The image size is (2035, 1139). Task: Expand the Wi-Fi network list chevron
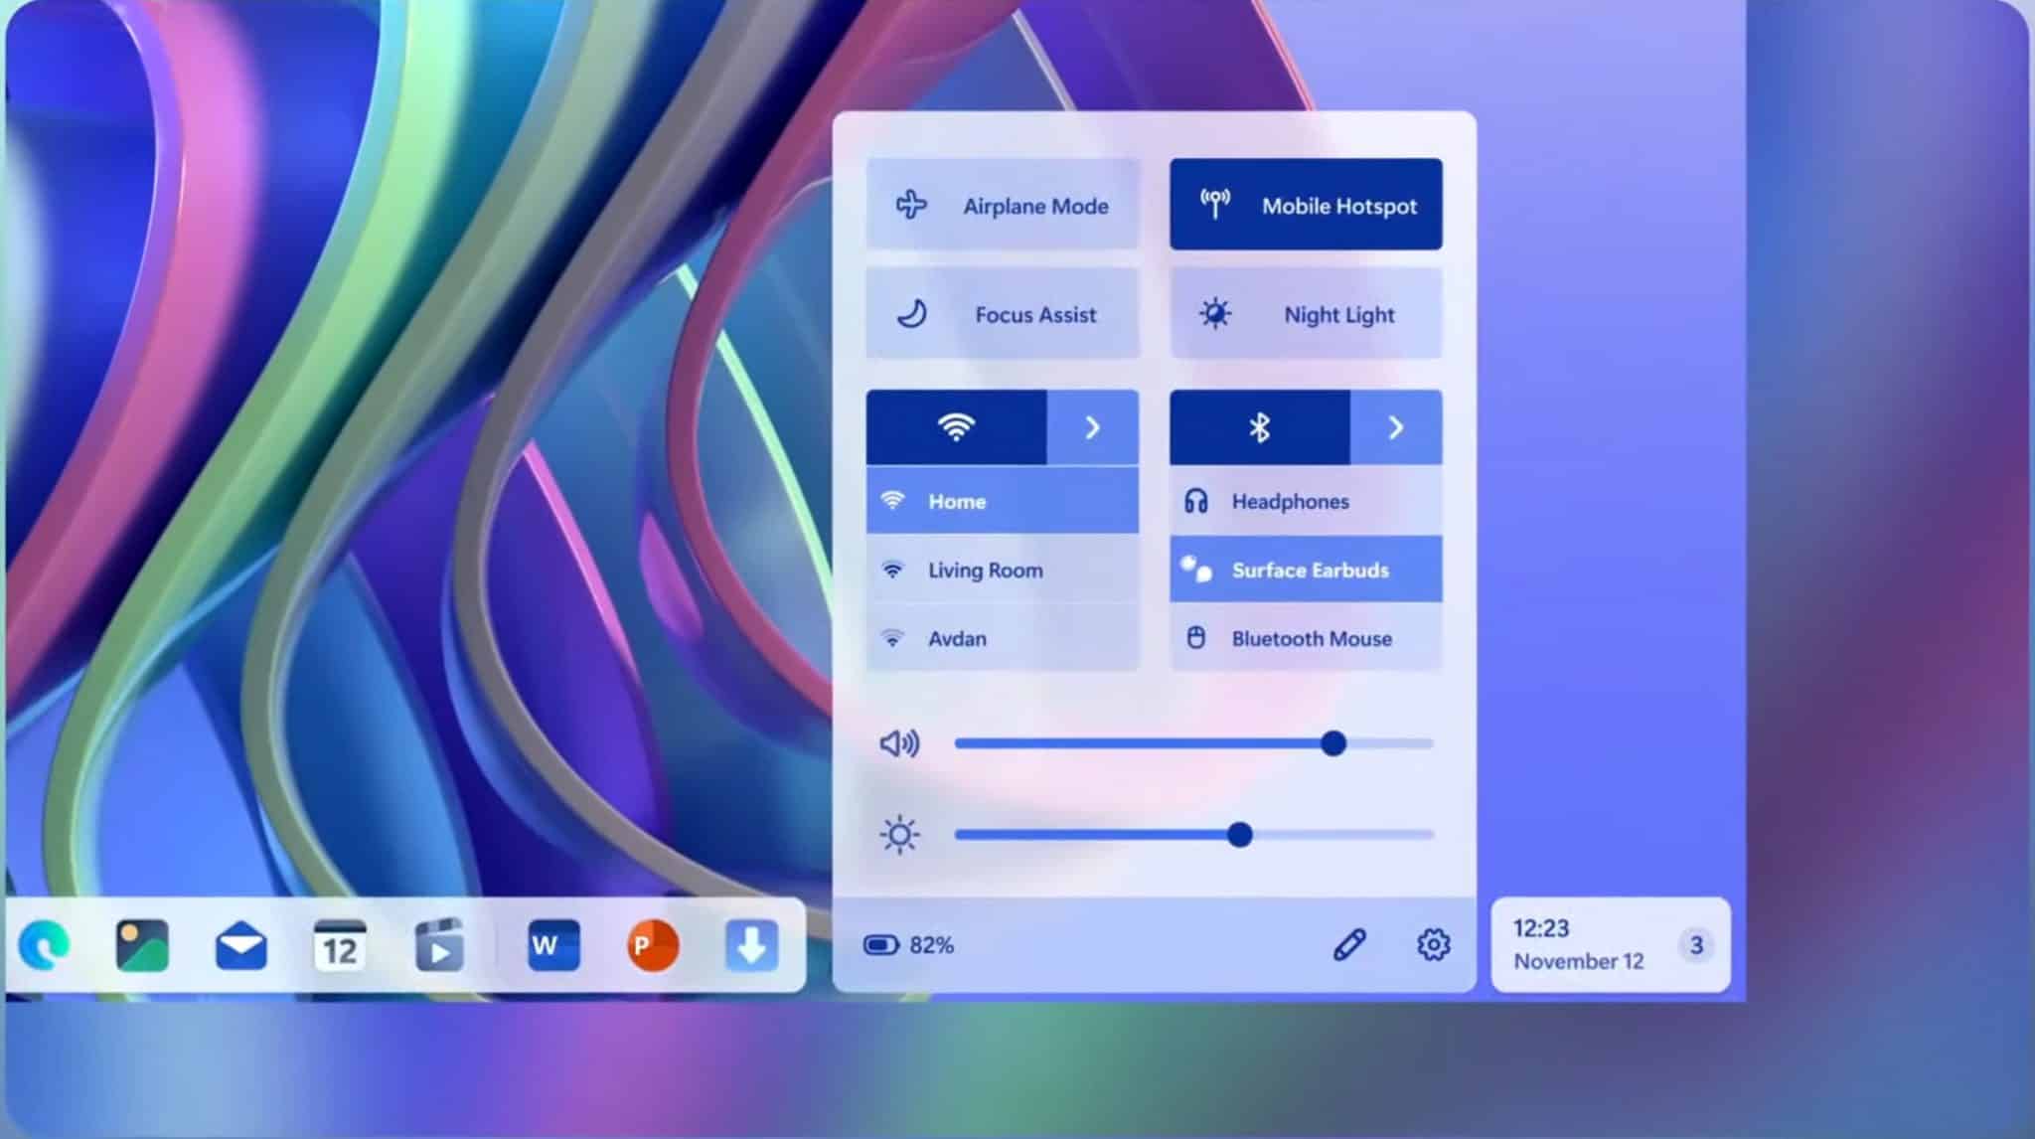(1093, 427)
